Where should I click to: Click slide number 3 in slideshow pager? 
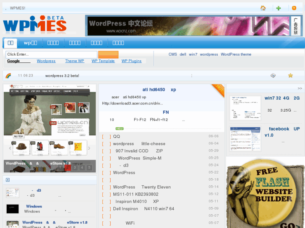(75, 168)
